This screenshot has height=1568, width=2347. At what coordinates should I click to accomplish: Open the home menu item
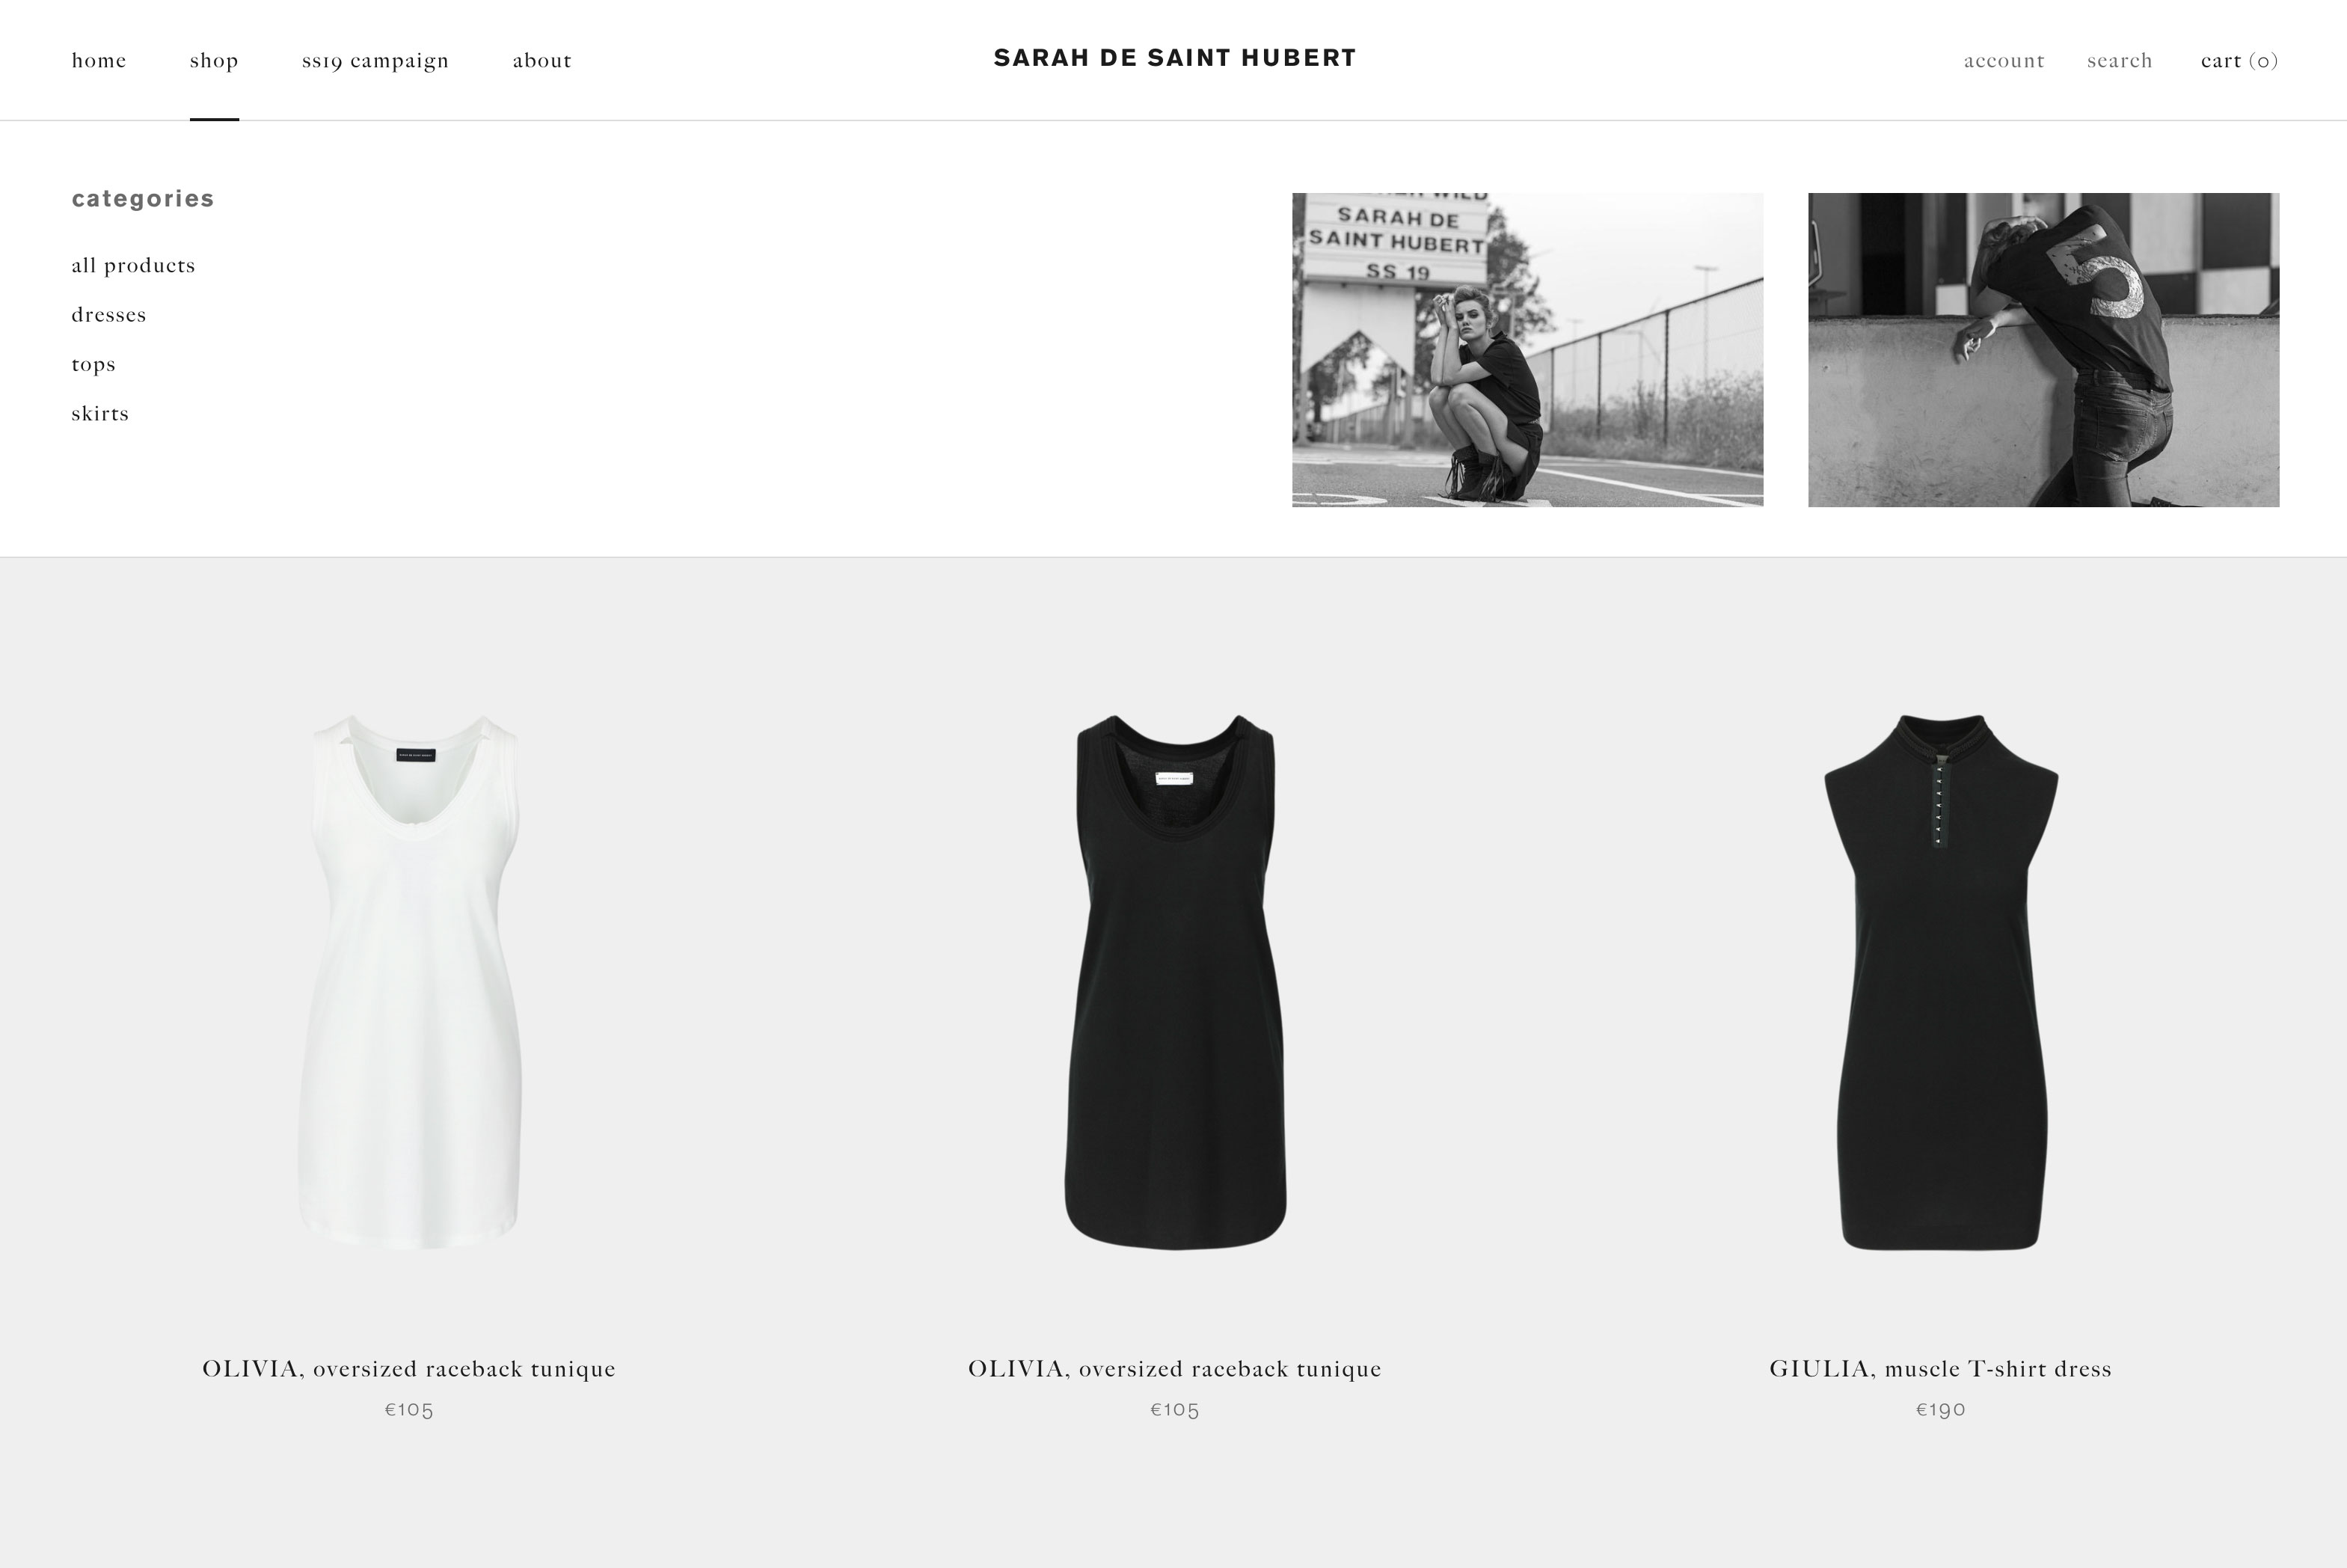coord(99,60)
